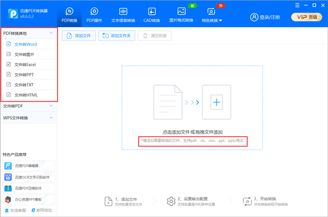328x217 pixels.
Task: Click the 迅捷PDF编辑器 product icon
Action: 8,166
